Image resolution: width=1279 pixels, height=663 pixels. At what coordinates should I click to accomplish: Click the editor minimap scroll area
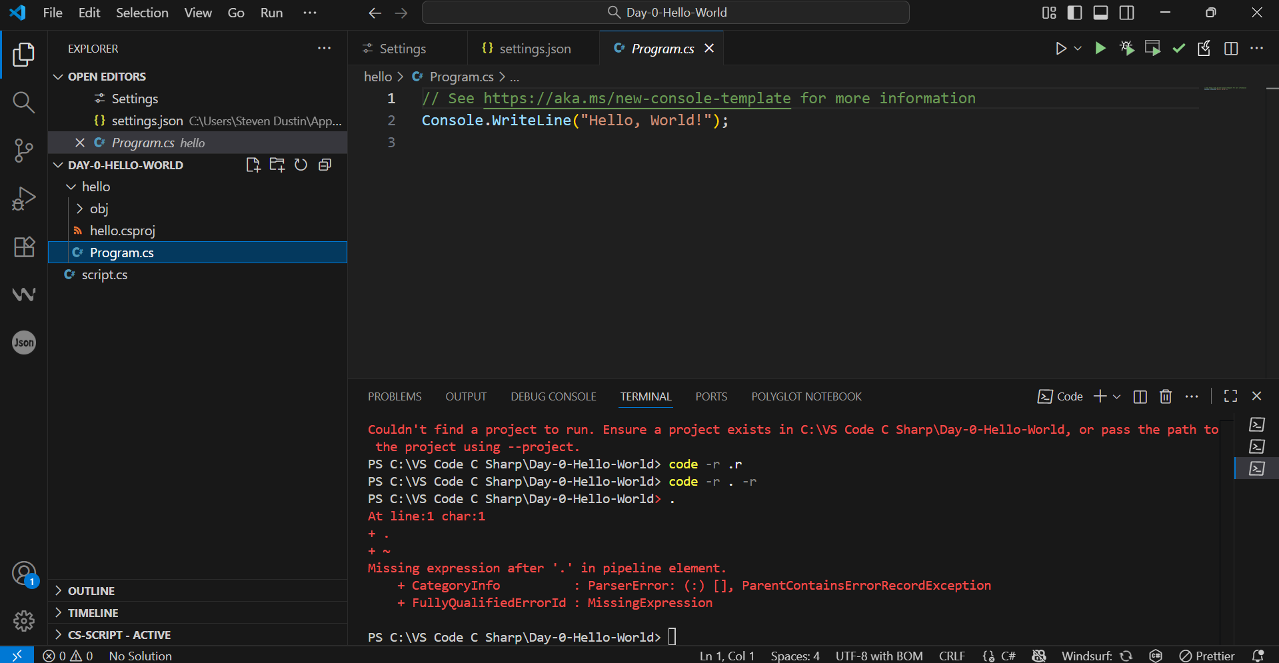pyautogui.click(x=1225, y=89)
